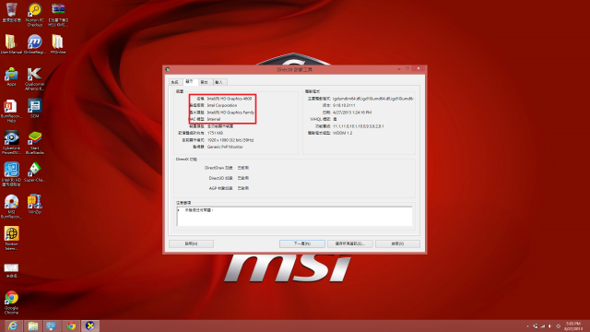The height and width of the screenshot is (332, 590).
Task: Open Intel(R) HD graphics control panel icon
Action: tap(11, 174)
